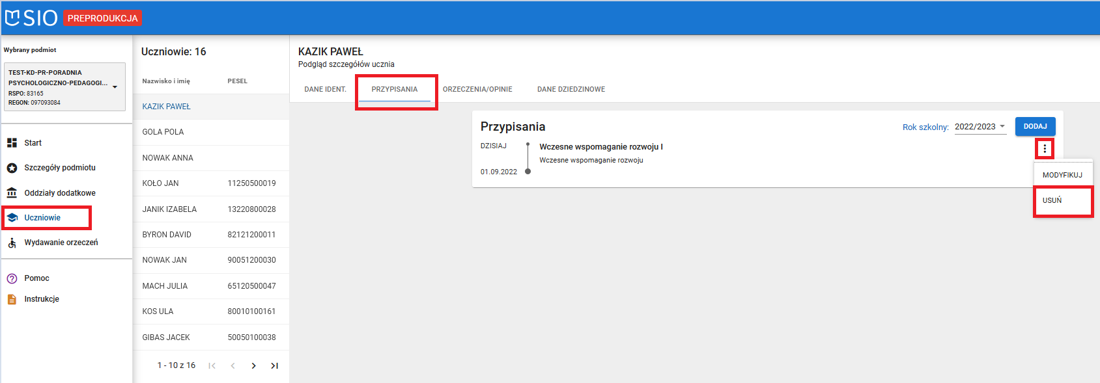Choose Modyfikuj in the context menu
This screenshot has width=1100, height=383.
[1062, 175]
